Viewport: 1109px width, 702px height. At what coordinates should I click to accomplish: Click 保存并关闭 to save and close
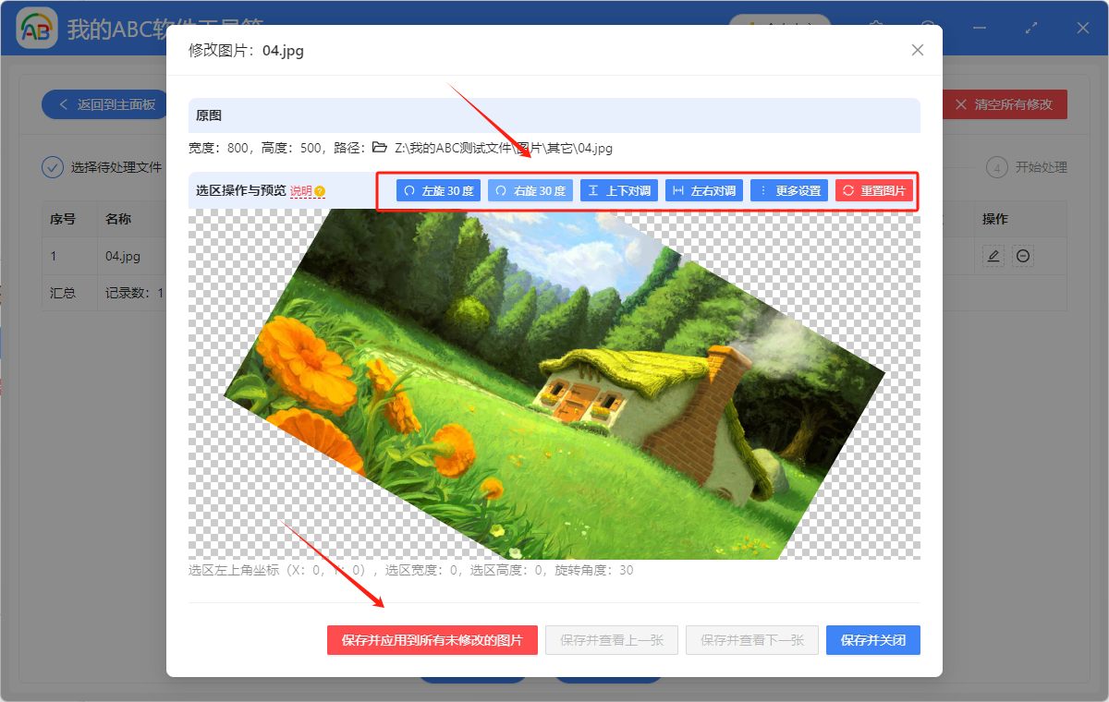pyautogui.click(x=872, y=640)
